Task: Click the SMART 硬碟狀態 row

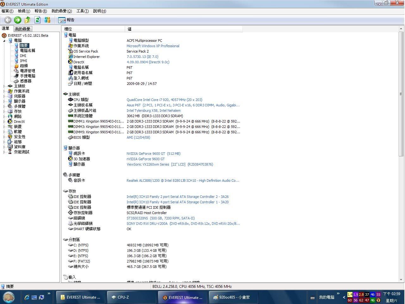Action: pos(100,229)
